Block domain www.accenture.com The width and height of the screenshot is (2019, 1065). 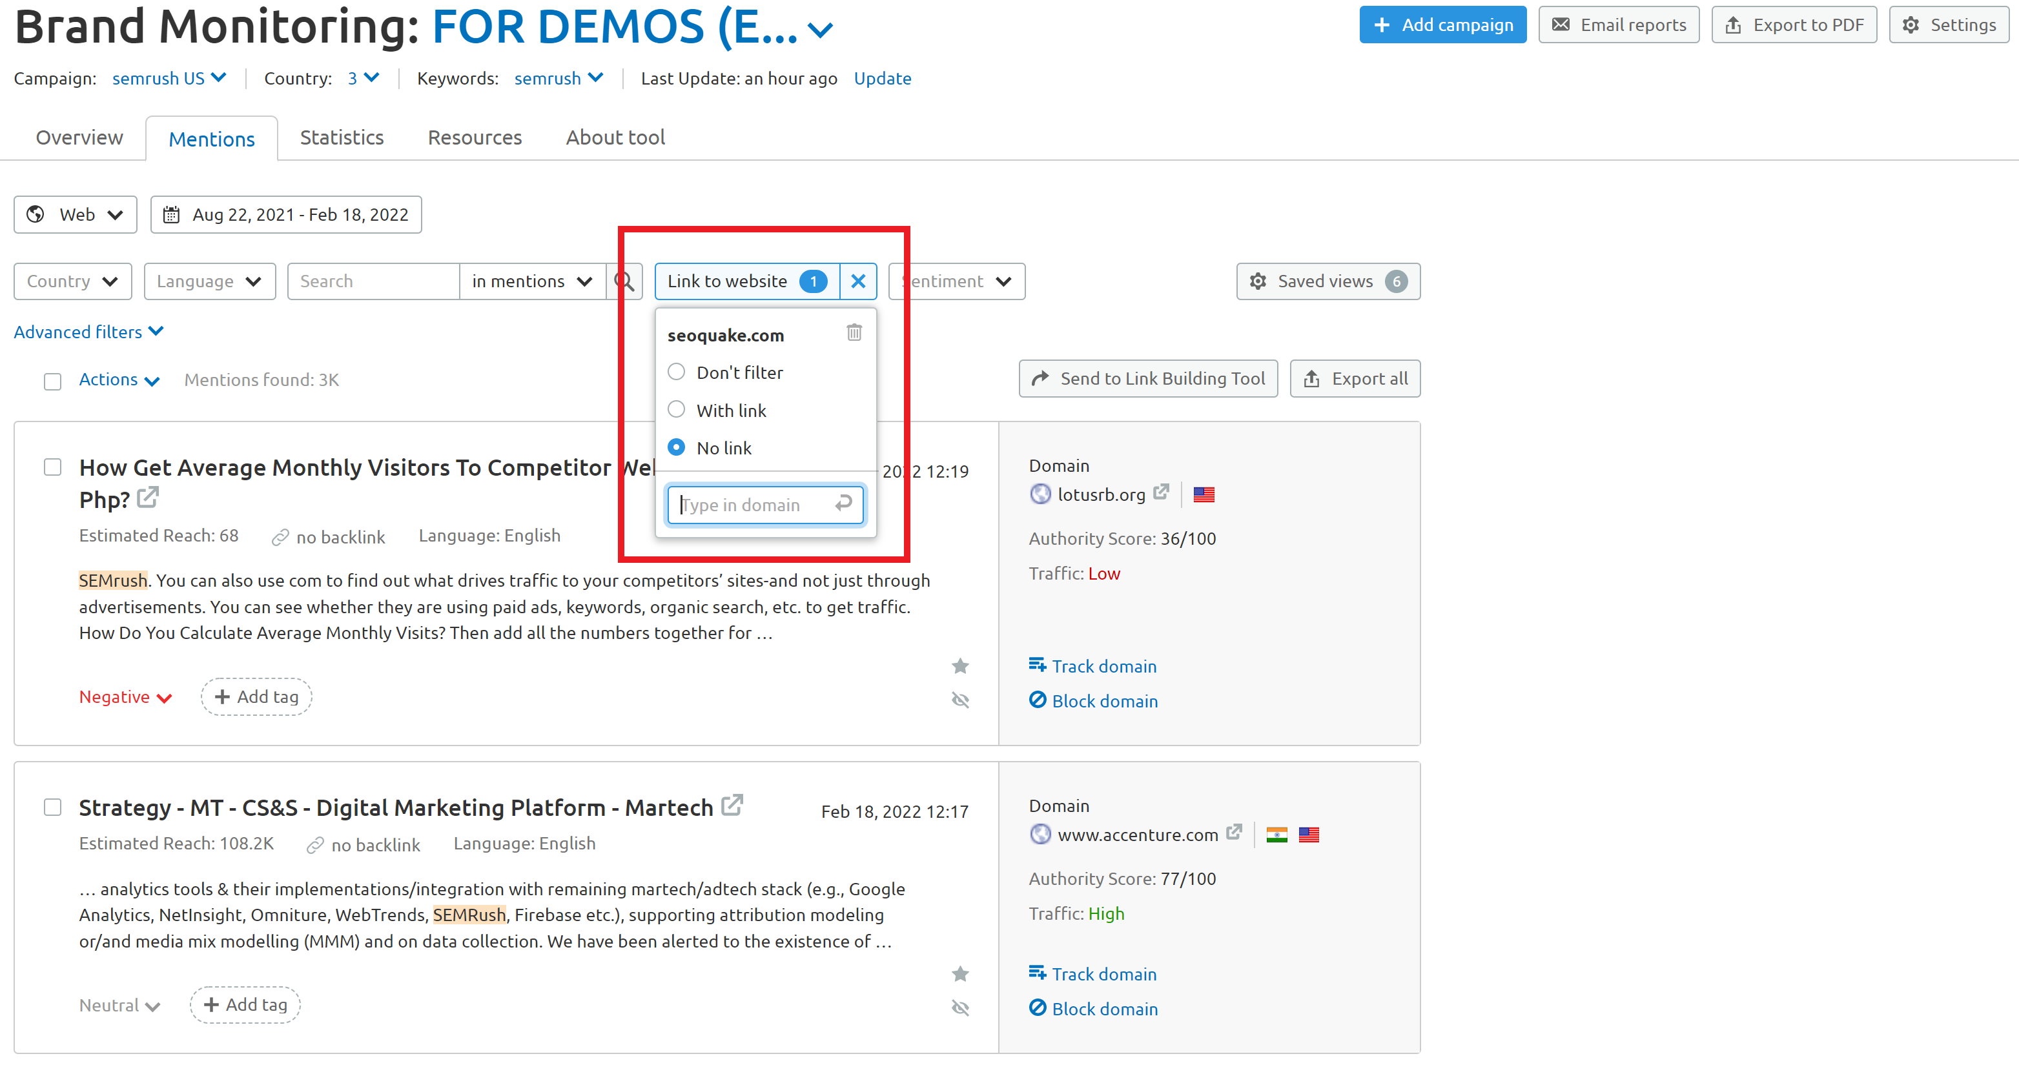pos(1093,1009)
